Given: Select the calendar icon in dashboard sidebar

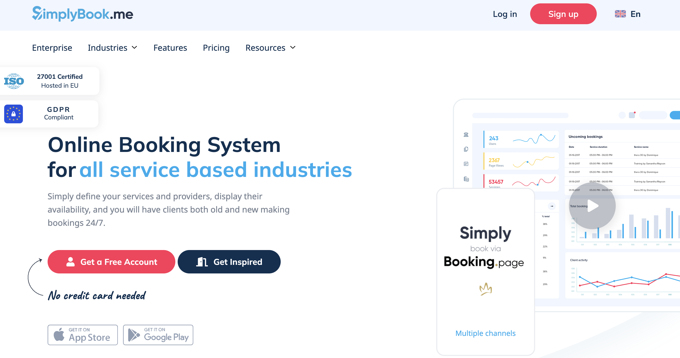Looking at the screenshot, I should tap(466, 164).
